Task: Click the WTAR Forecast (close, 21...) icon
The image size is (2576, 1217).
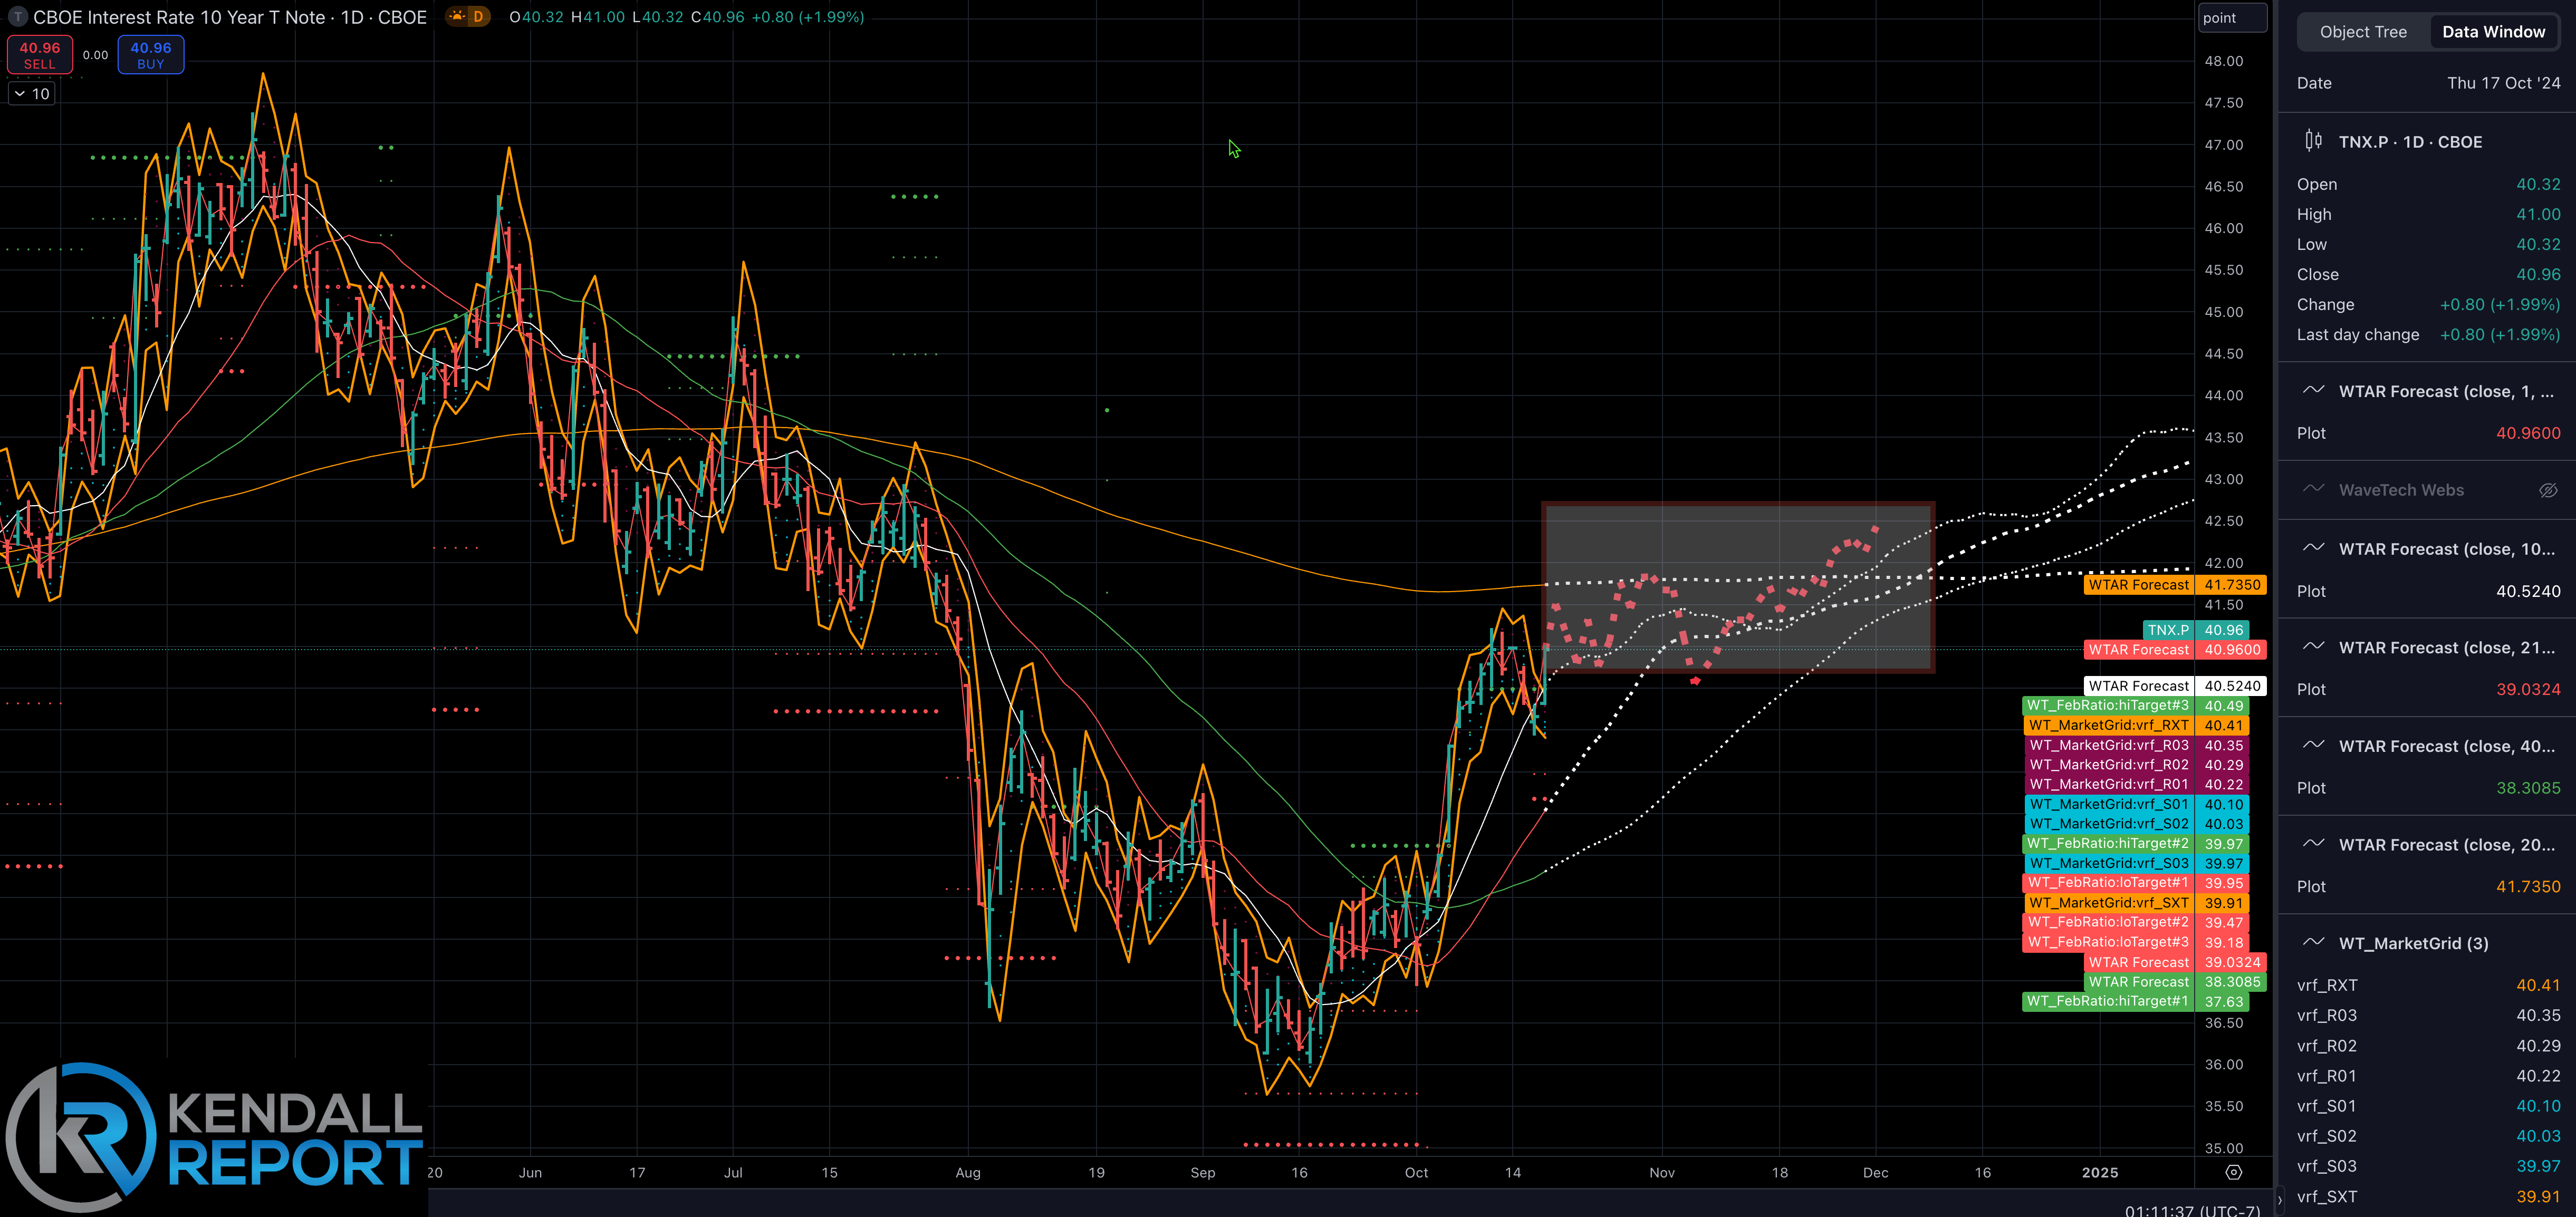Action: pos(2313,647)
